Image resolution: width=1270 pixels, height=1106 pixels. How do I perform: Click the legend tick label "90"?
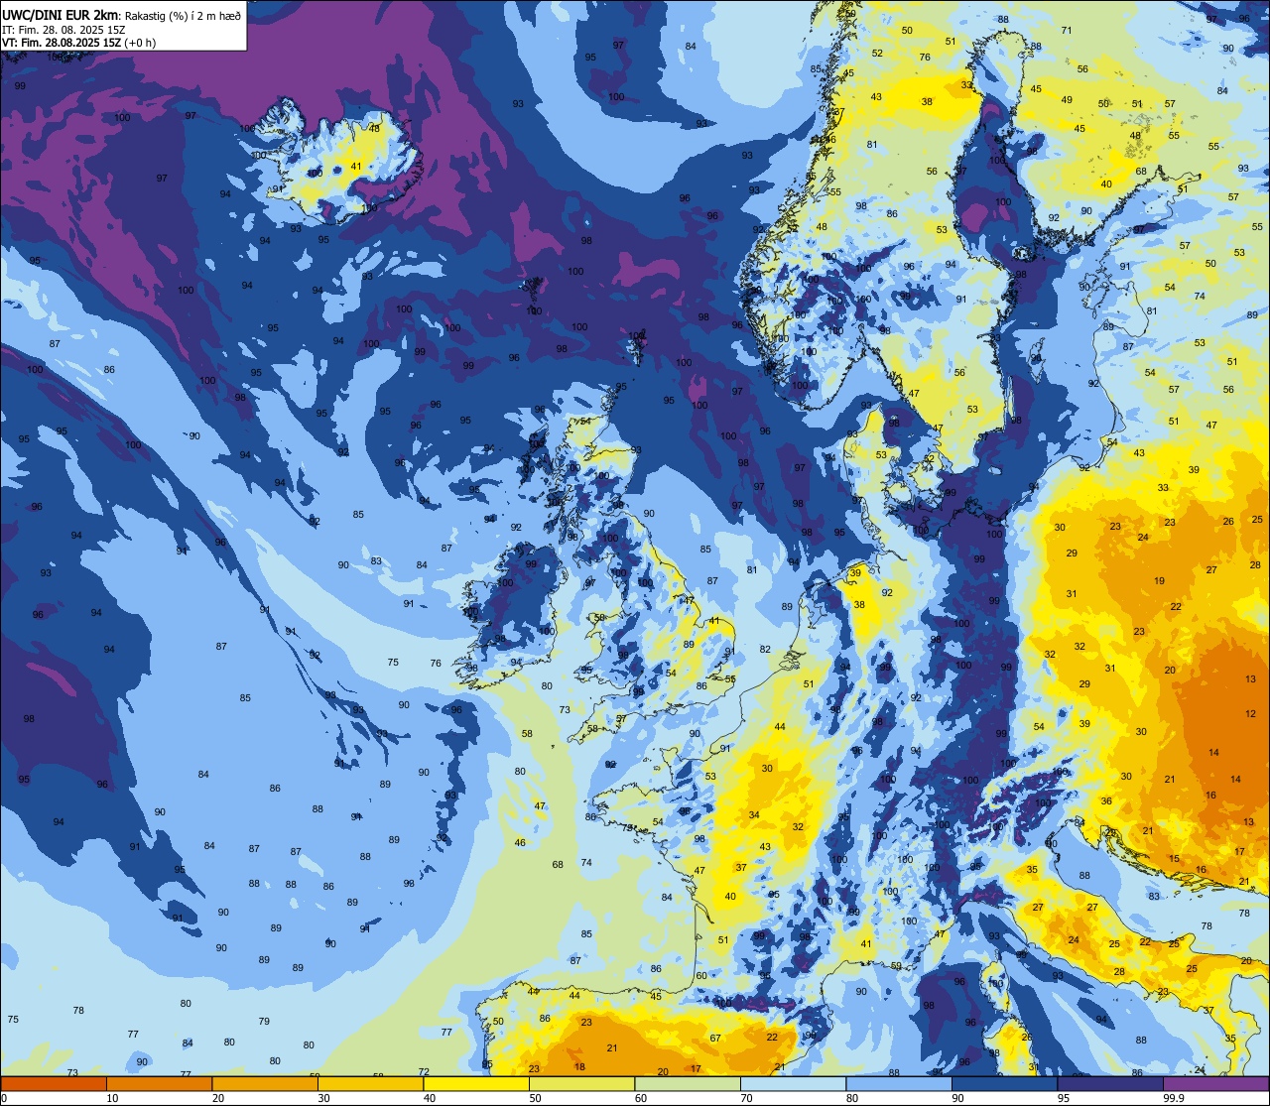pyautogui.click(x=957, y=1098)
